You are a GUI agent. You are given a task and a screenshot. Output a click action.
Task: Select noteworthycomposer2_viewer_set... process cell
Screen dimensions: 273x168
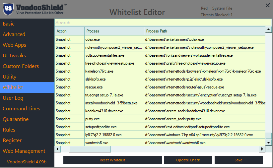(114, 47)
